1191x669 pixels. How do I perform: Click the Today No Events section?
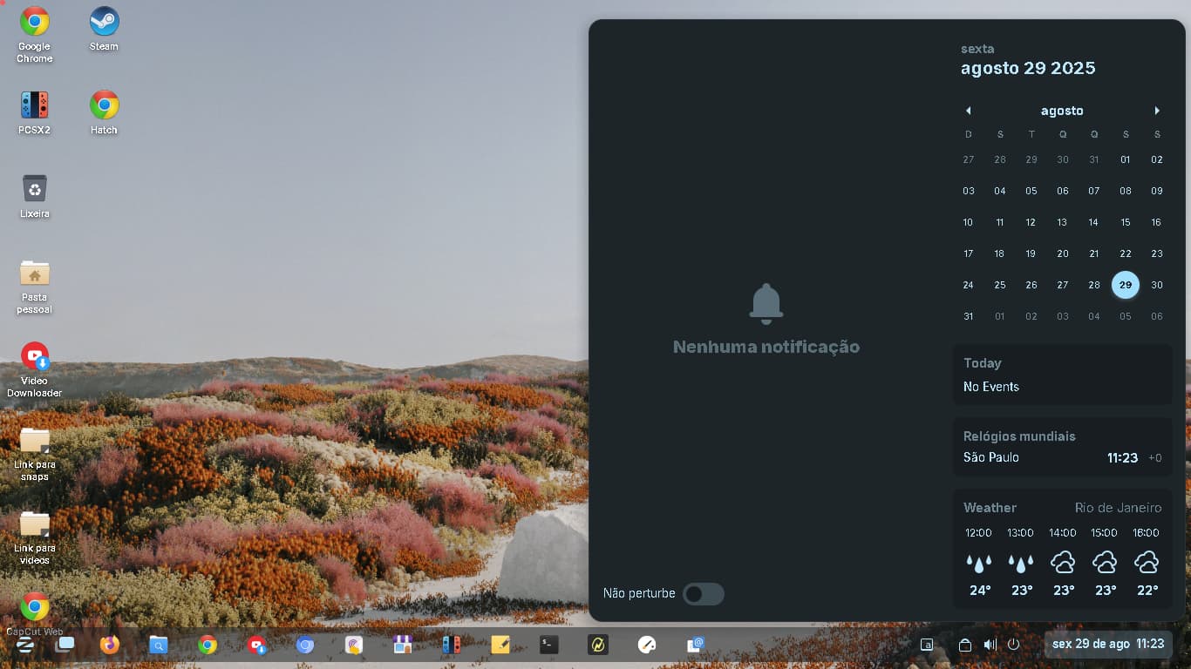point(1062,375)
